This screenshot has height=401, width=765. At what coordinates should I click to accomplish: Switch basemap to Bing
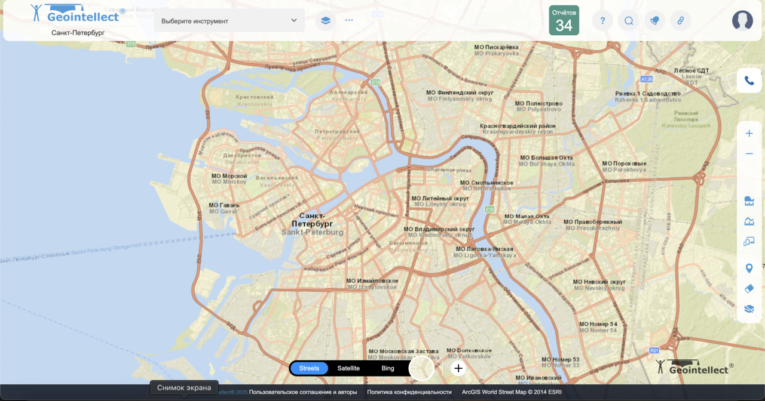click(388, 368)
